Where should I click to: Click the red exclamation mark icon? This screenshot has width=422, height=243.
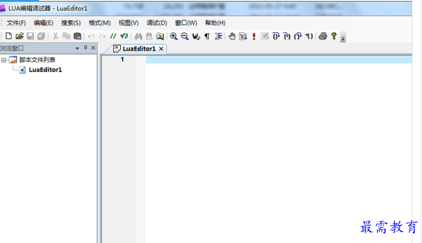pyautogui.click(x=254, y=36)
